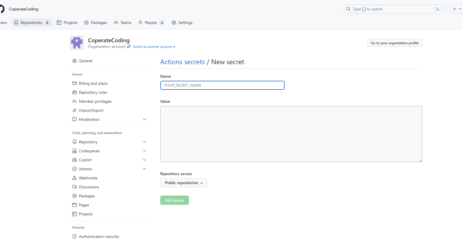
Task: Open the People tab
Action: coord(151,23)
